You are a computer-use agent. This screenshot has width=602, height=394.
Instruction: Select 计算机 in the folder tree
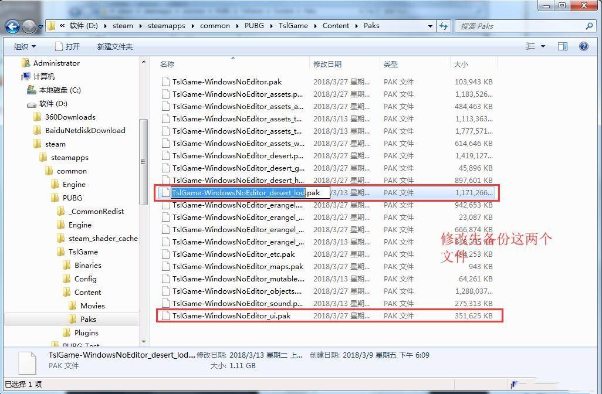click(44, 76)
